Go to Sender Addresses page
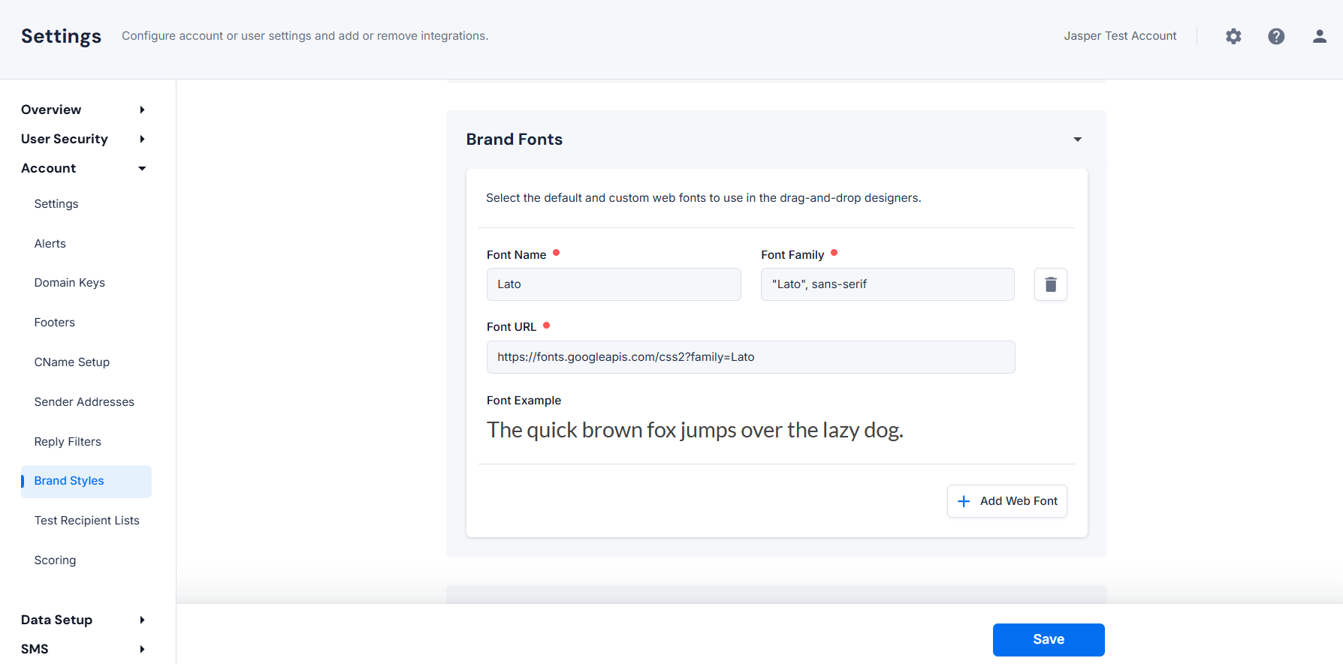The width and height of the screenshot is (1343, 664). pyautogui.click(x=84, y=402)
